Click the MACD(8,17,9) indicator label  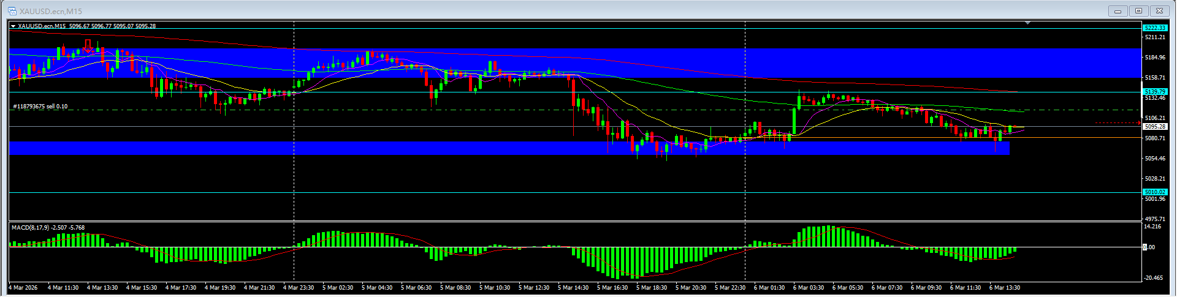point(48,228)
